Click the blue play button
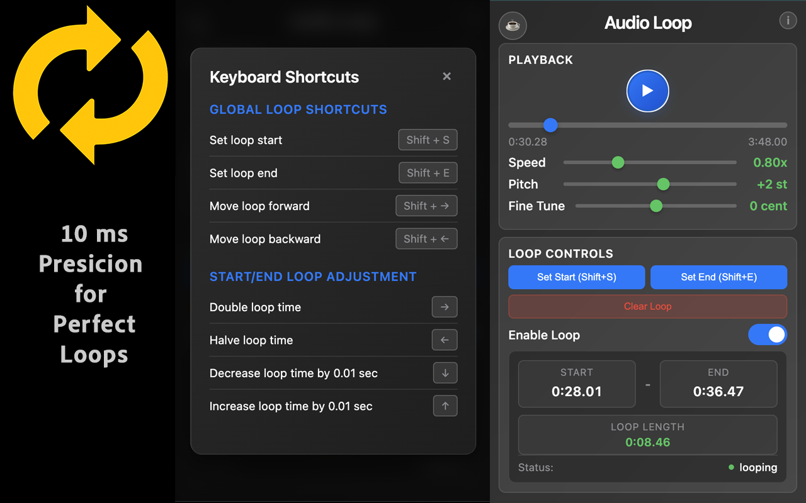 (x=647, y=91)
